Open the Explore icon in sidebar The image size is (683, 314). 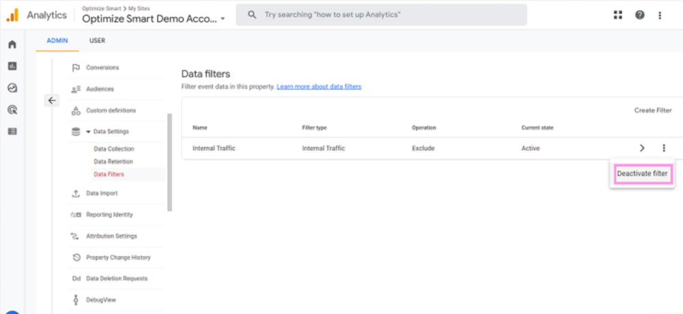pyautogui.click(x=12, y=88)
